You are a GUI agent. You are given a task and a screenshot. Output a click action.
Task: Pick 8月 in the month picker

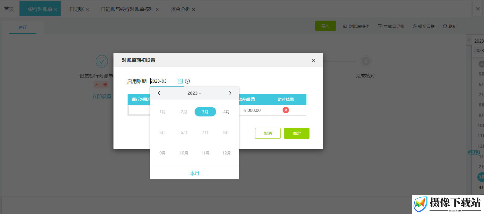(x=226, y=132)
